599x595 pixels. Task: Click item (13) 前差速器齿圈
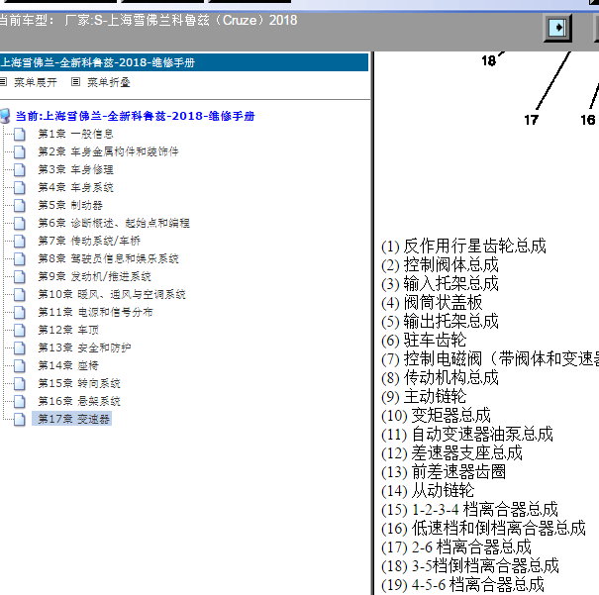[x=444, y=471]
